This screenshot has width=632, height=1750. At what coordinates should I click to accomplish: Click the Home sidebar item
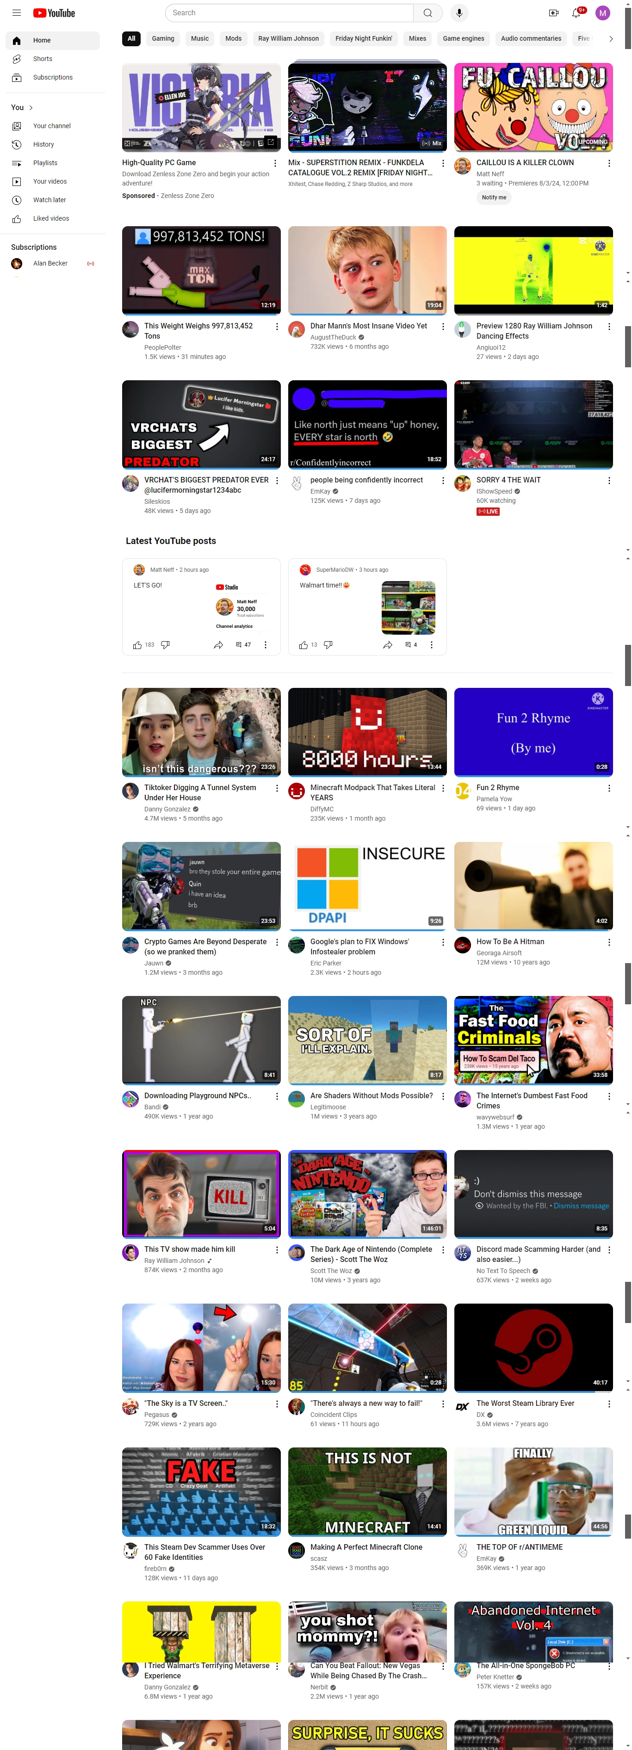(x=52, y=41)
